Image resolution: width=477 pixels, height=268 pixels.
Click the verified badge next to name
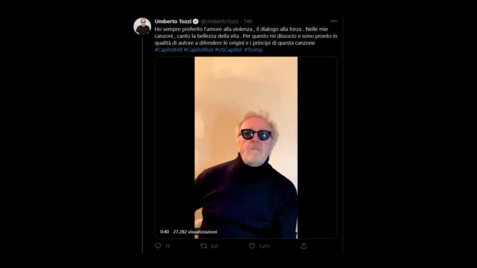tap(196, 21)
